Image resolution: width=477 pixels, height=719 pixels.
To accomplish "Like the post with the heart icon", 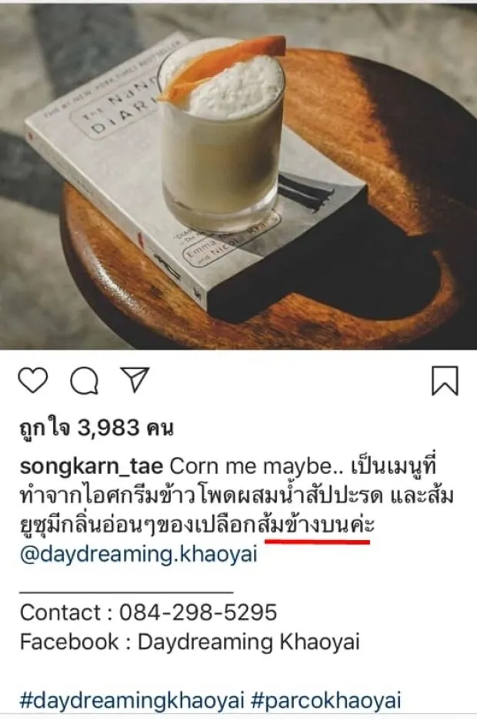I will pos(33,381).
